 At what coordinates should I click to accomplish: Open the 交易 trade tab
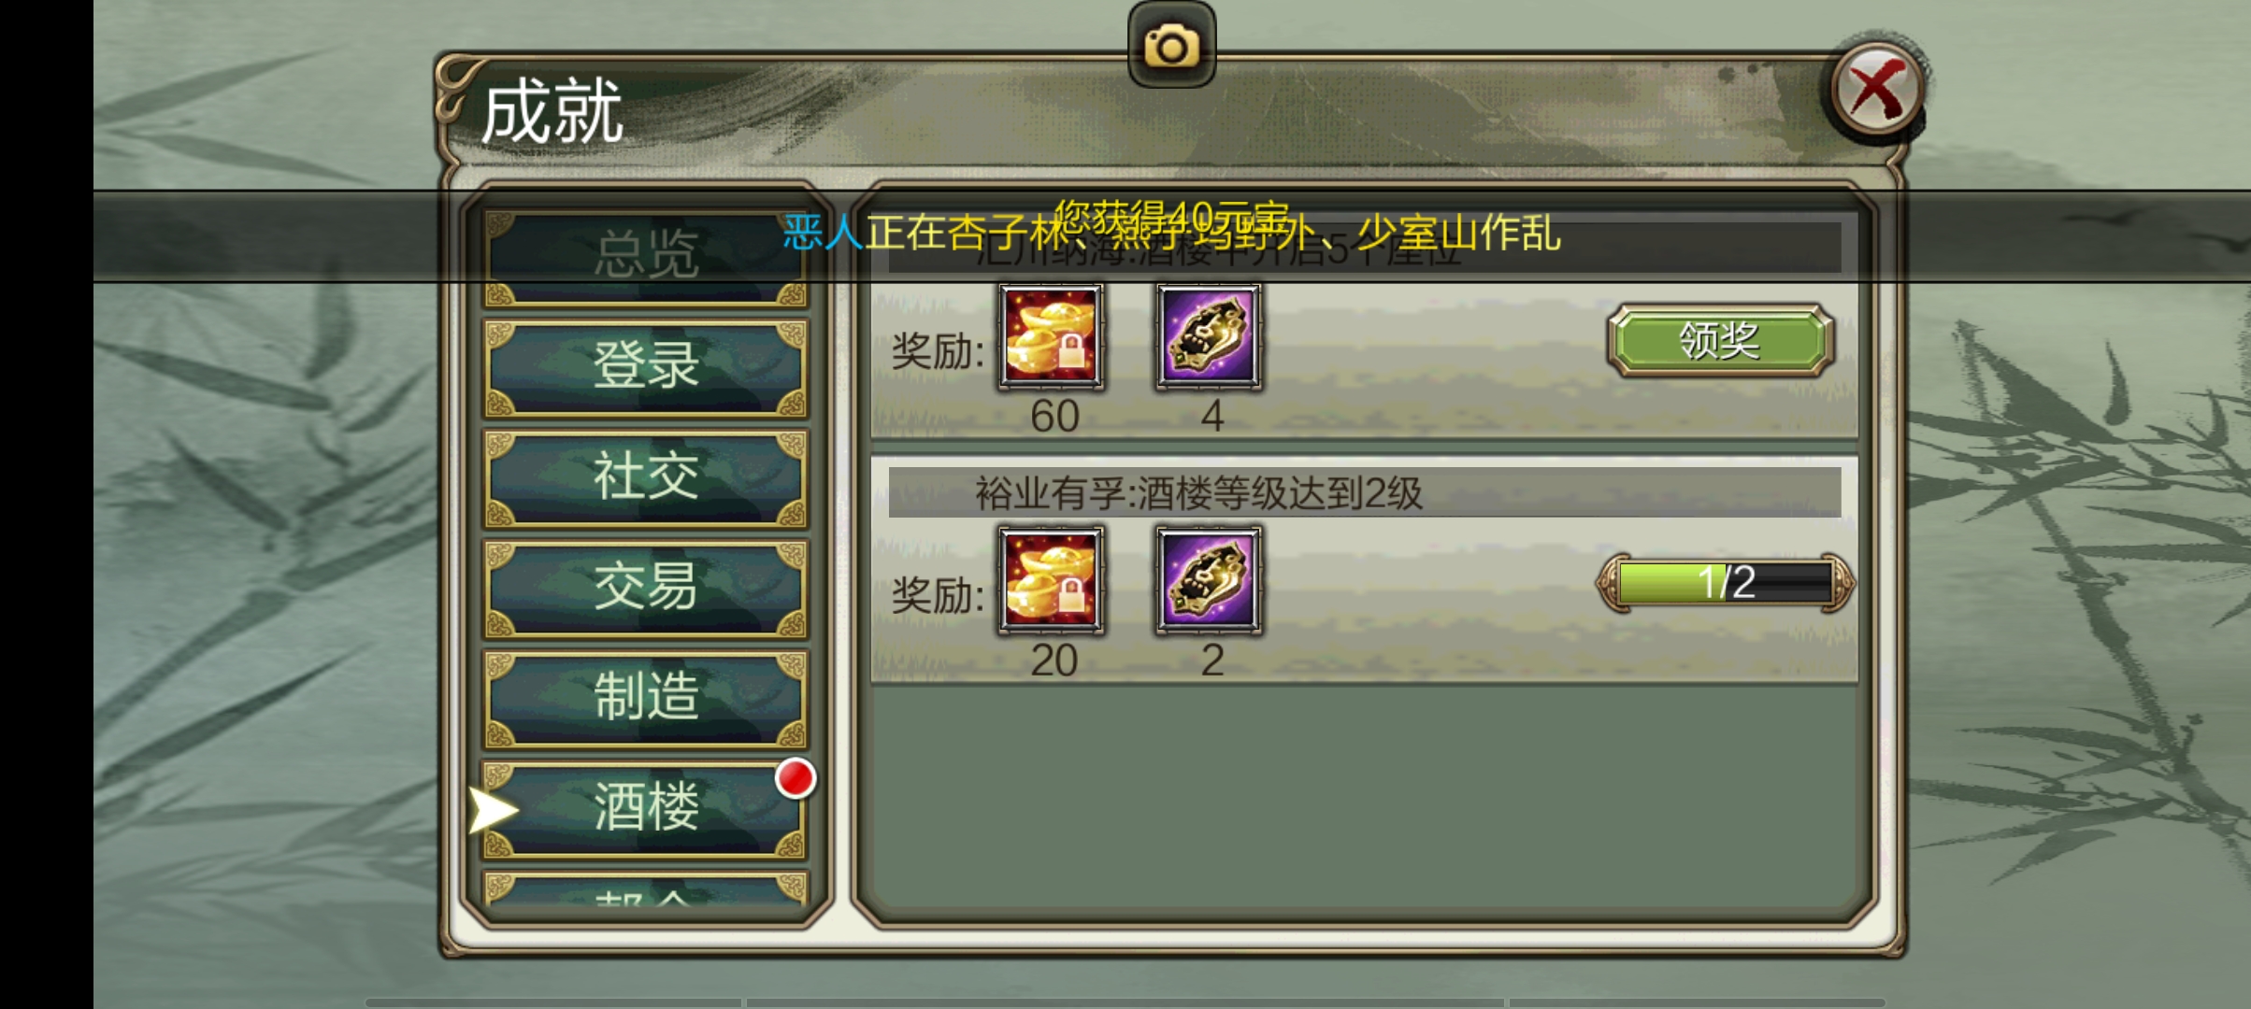pos(645,587)
